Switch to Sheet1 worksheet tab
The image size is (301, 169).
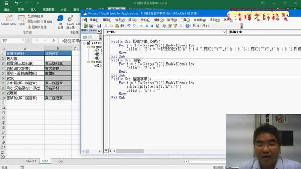31,161
